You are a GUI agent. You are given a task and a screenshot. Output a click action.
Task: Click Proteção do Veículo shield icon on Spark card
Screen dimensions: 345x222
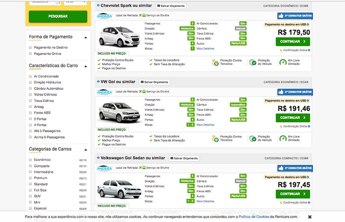[x=253, y=62]
